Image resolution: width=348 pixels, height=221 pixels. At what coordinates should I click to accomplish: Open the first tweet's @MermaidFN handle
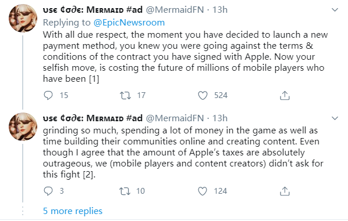coord(175,10)
